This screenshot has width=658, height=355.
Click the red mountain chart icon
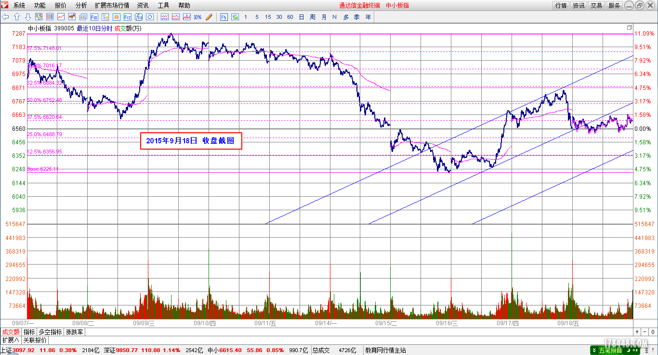175,17
